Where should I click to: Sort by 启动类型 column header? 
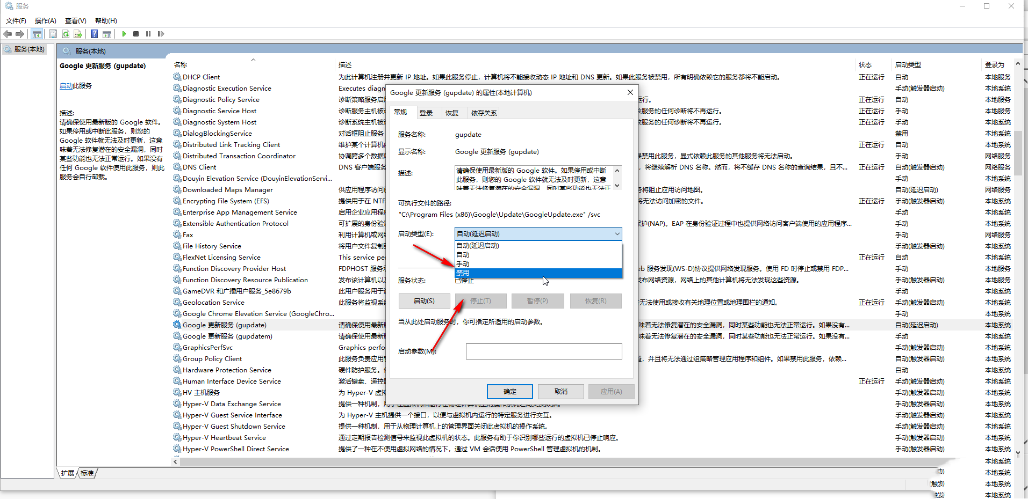[908, 64]
